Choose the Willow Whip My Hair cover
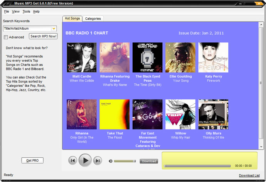The image size is (266, 182). click(x=180, y=115)
